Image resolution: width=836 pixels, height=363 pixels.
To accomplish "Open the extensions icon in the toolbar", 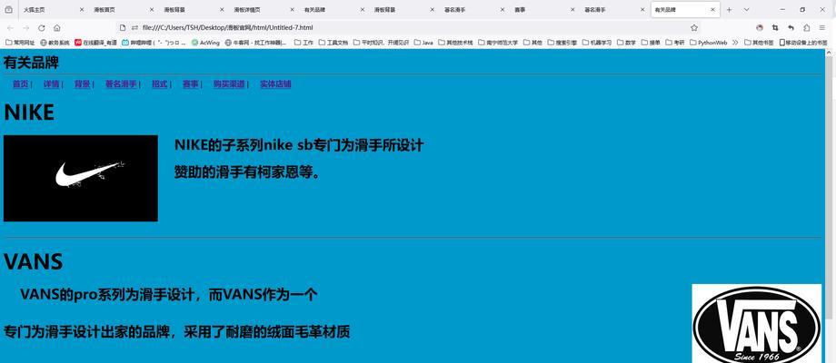I will click(807, 27).
